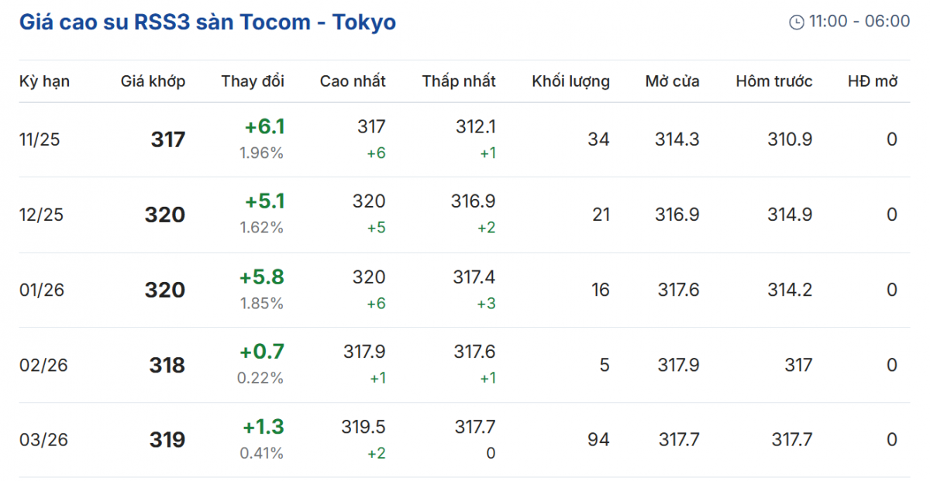Click the 01/26 contract term

click(41, 290)
